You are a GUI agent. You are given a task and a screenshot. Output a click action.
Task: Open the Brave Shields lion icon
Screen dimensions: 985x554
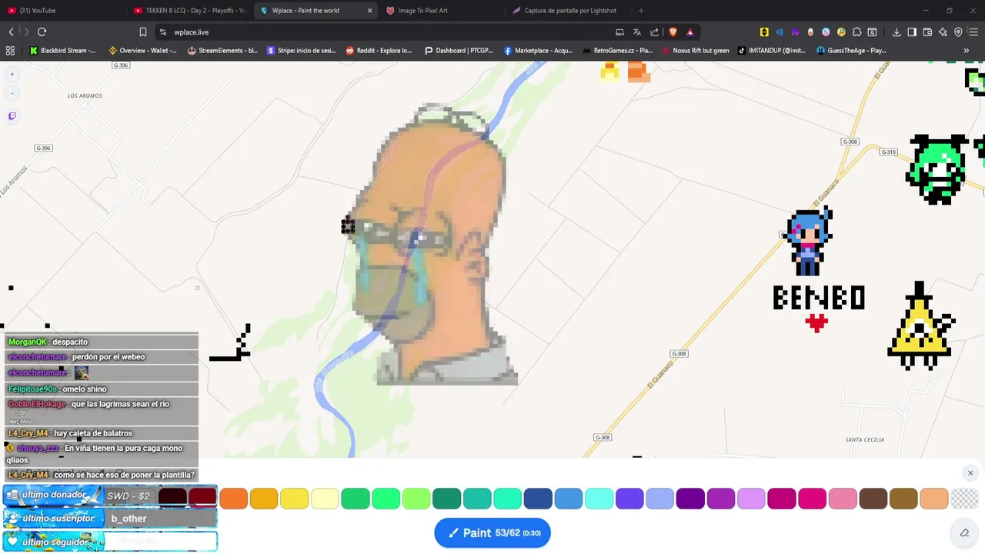(673, 32)
